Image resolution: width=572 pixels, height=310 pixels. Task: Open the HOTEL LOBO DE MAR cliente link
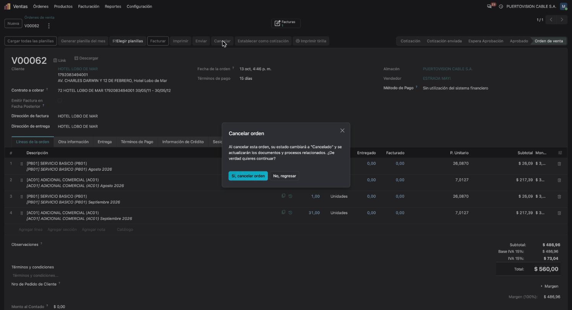(x=78, y=69)
